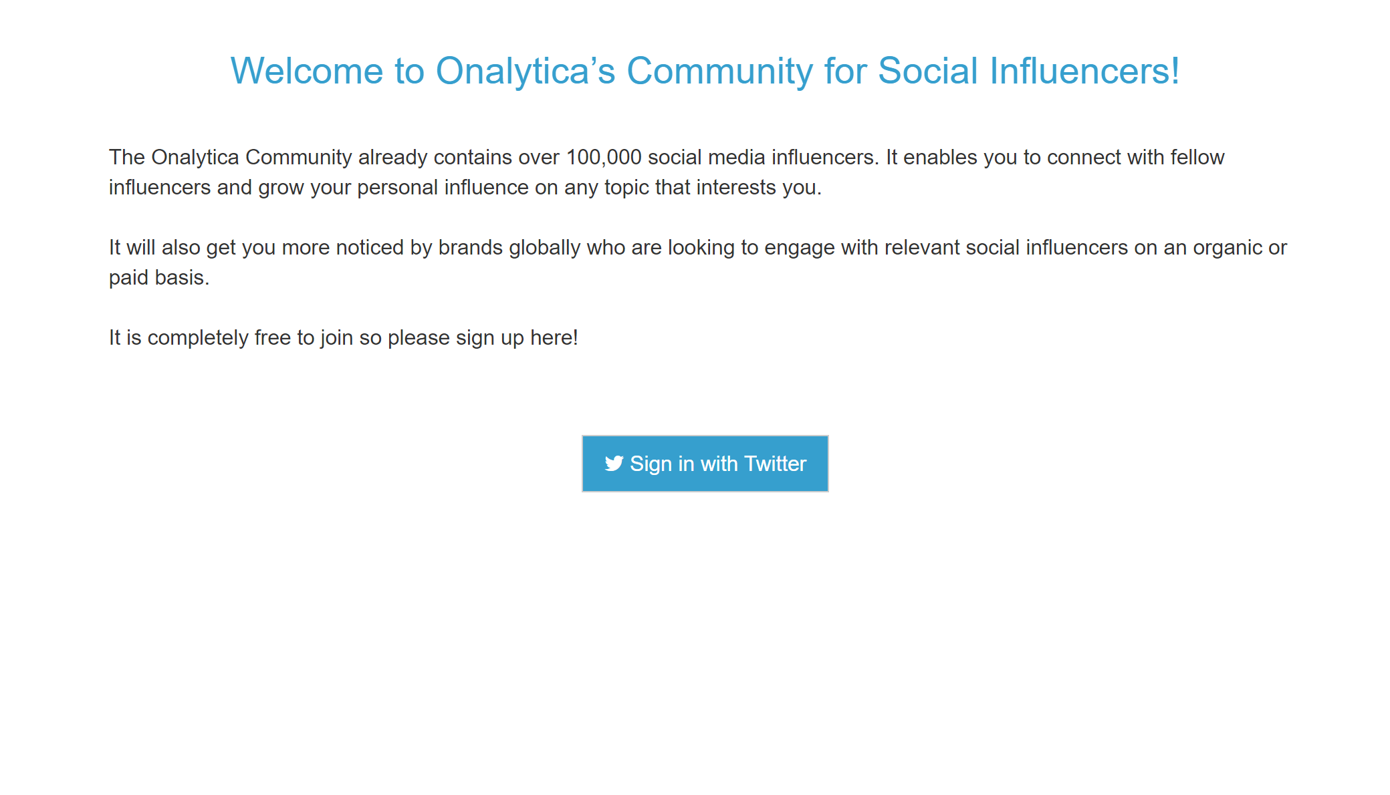Tap the Sign in with Twitter label text
Viewport: 1390px width, 795px height.
719,463
